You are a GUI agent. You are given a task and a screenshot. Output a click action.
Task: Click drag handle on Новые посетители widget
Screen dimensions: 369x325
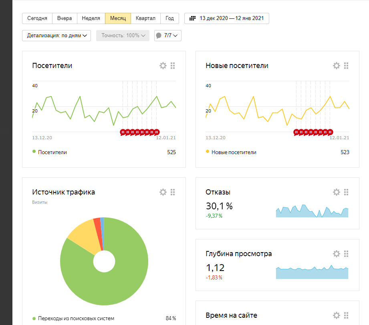[347, 66]
